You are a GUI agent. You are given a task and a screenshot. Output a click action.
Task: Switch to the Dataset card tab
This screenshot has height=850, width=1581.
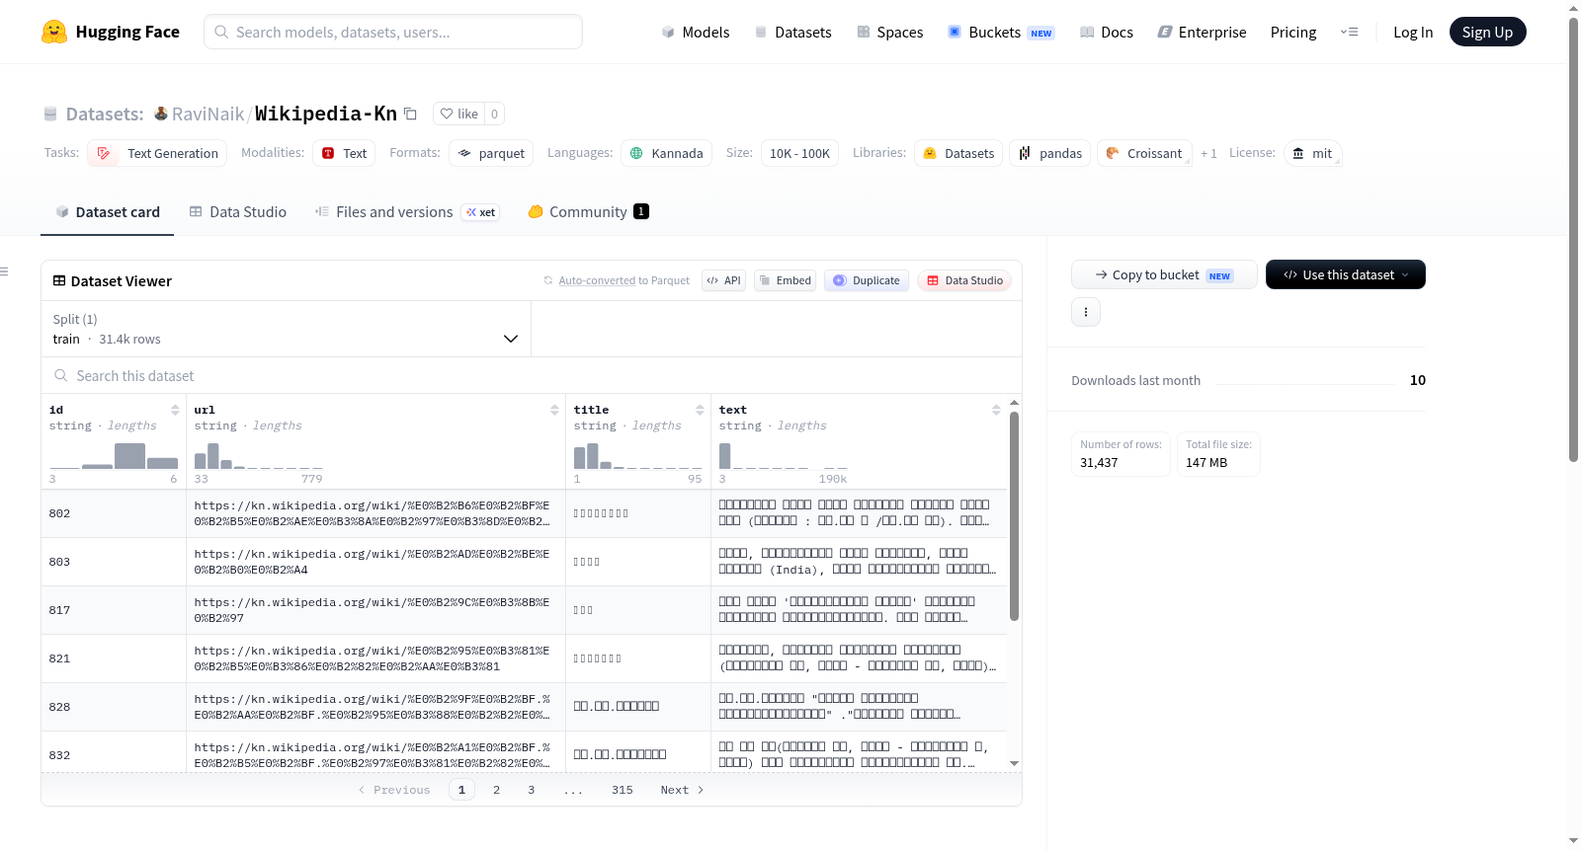(x=107, y=212)
